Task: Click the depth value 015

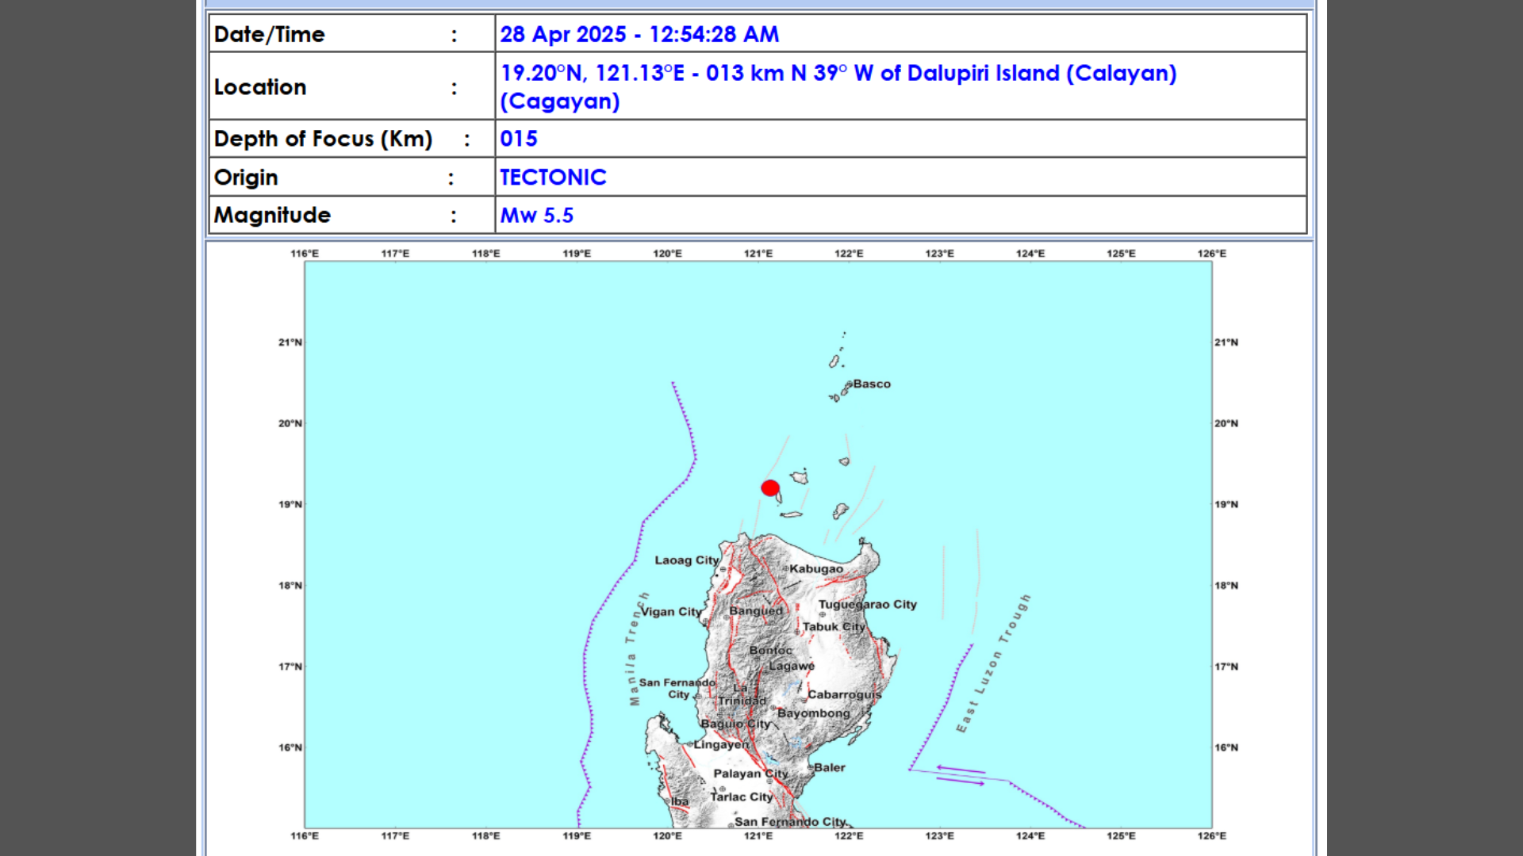Action: tap(519, 139)
